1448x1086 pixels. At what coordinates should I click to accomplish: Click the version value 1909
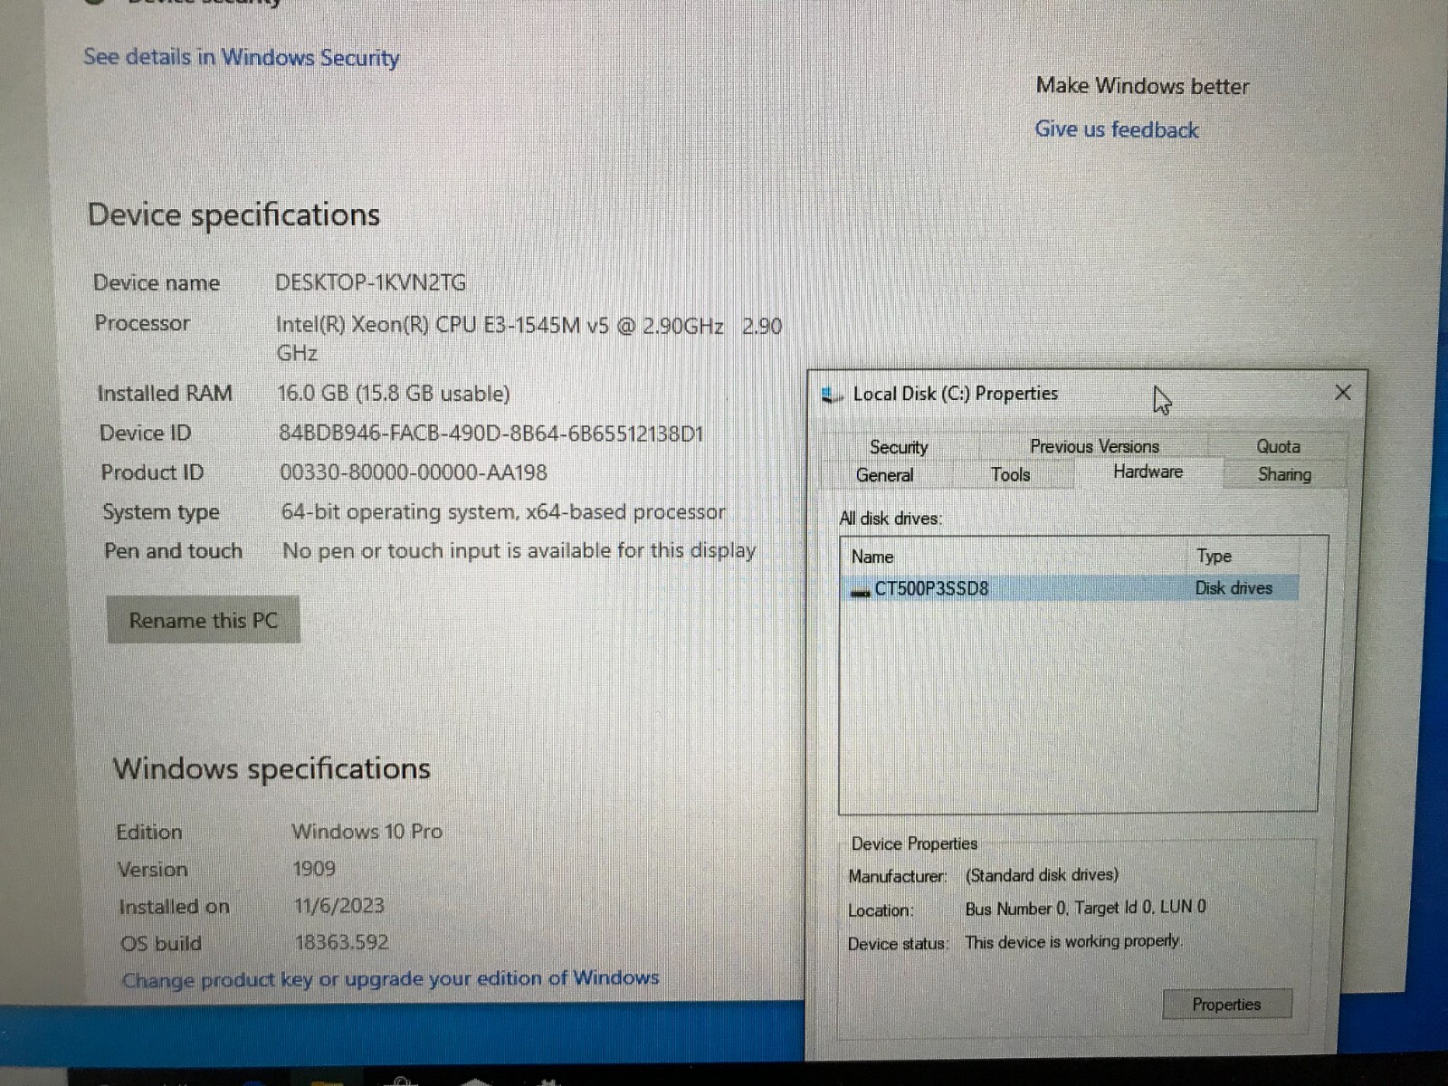[314, 869]
